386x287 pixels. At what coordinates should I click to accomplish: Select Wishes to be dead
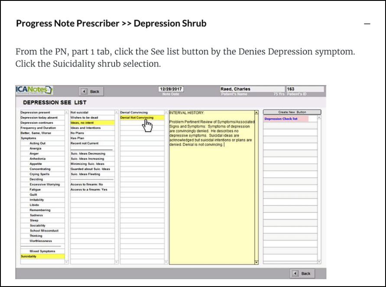click(93, 118)
